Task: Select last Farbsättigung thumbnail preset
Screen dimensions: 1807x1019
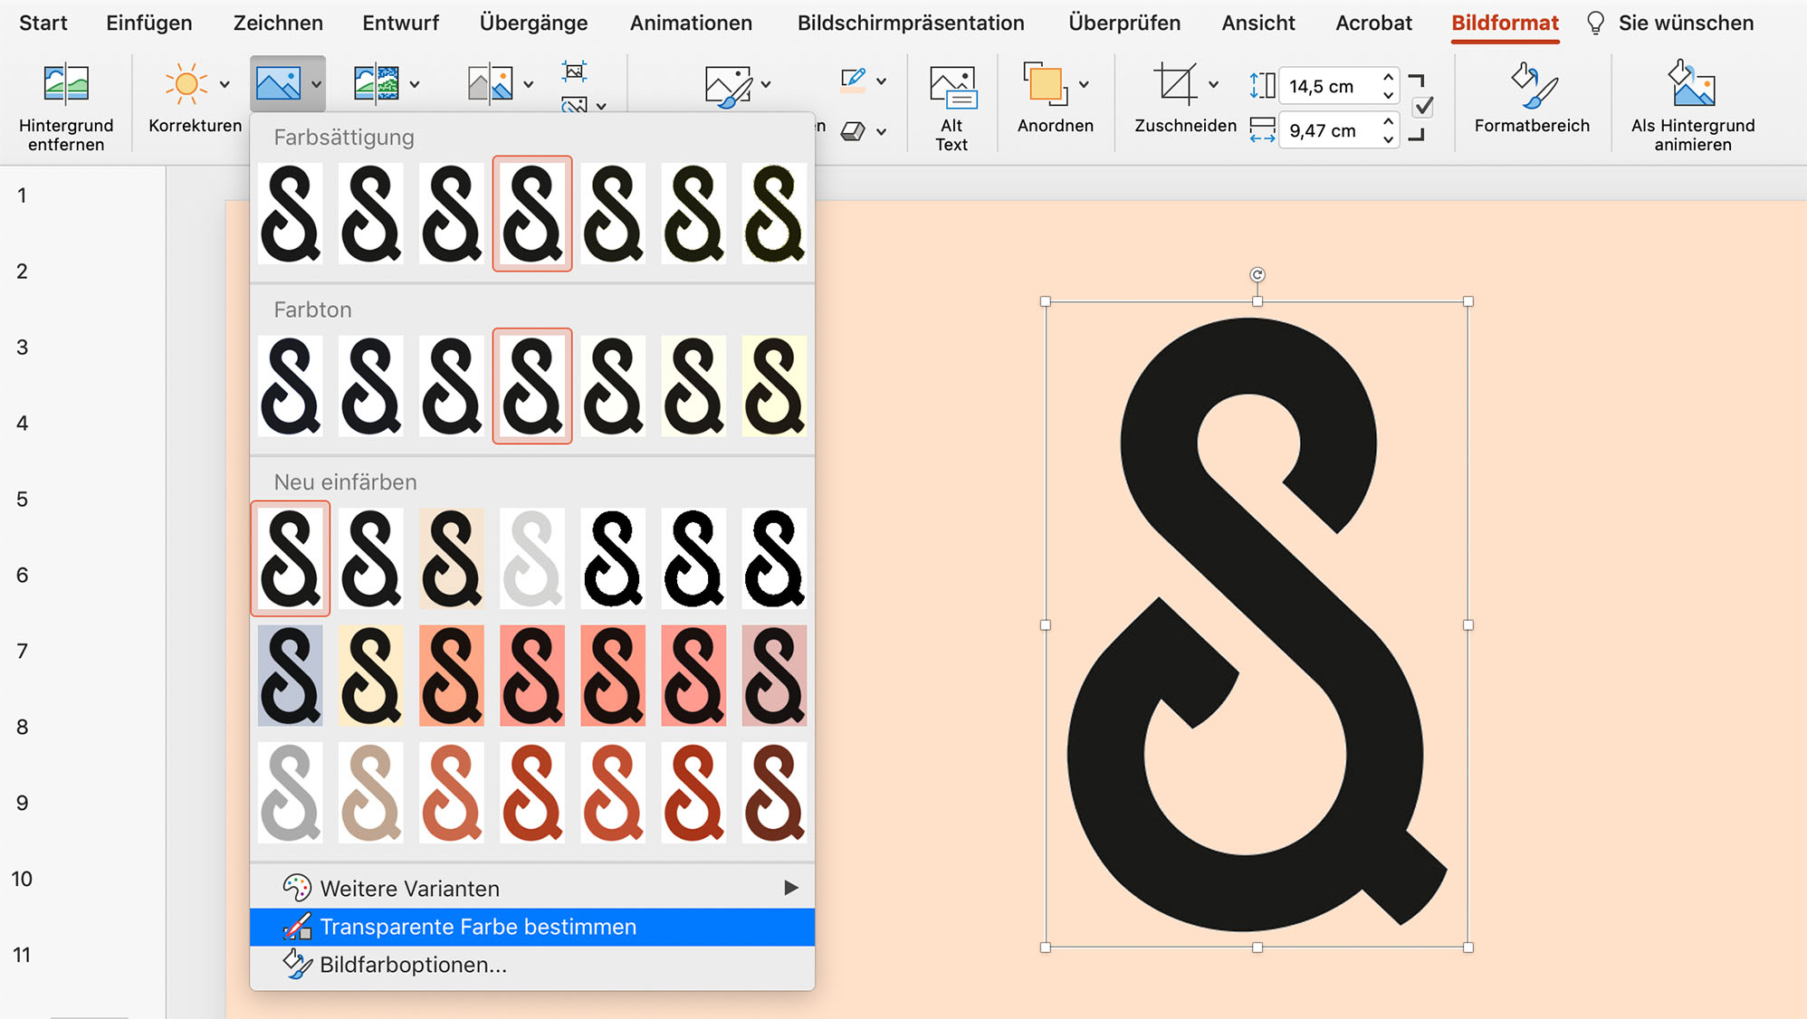Action: point(774,214)
